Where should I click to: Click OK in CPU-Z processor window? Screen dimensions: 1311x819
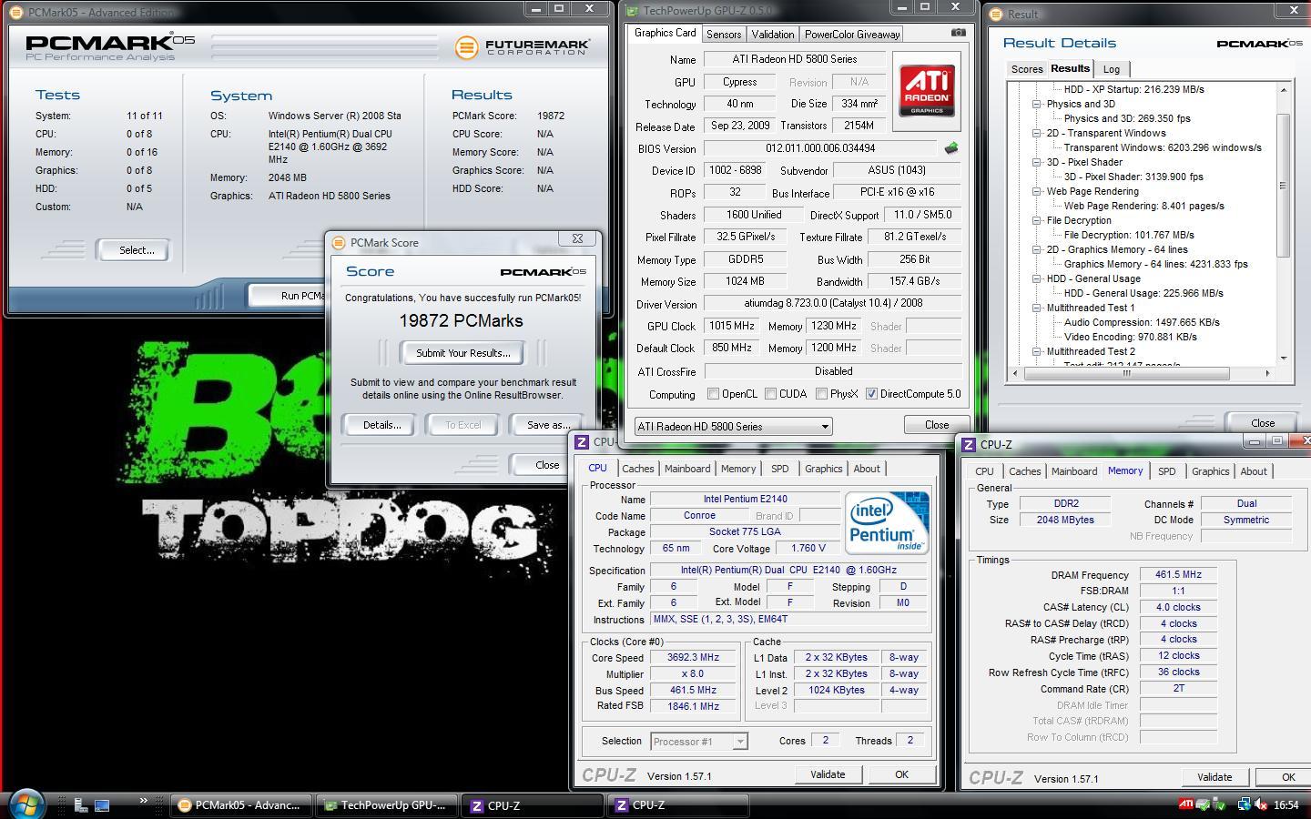(901, 774)
